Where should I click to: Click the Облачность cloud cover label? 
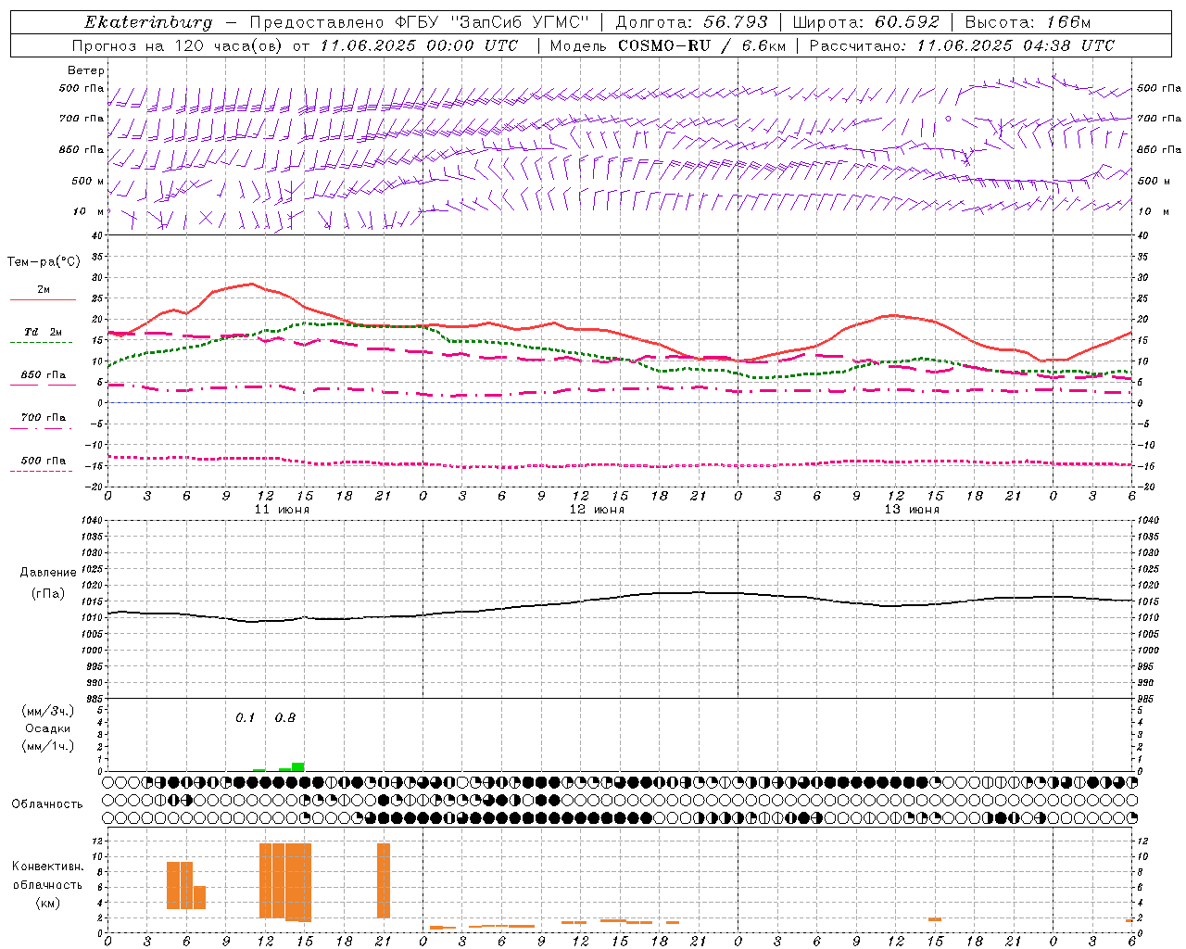click(47, 804)
